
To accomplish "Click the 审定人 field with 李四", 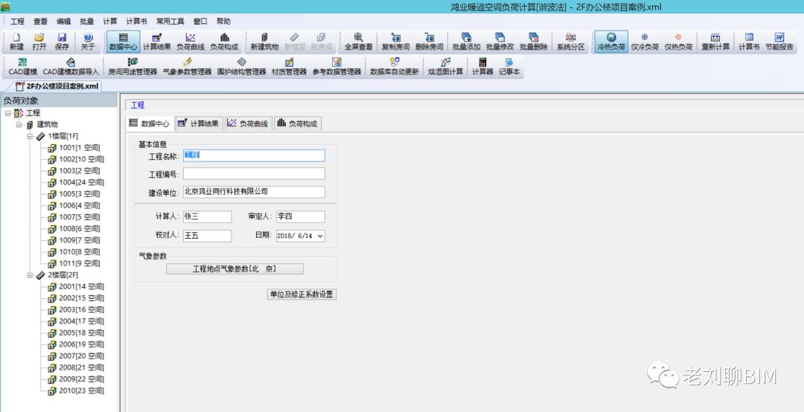I will [301, 216].
